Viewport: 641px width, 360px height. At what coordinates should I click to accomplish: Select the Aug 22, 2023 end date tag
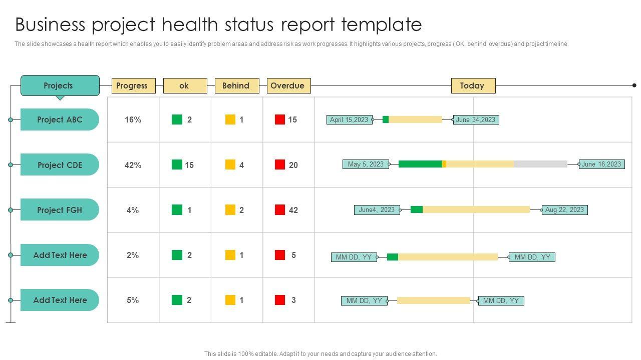click(x=564, y=210)
